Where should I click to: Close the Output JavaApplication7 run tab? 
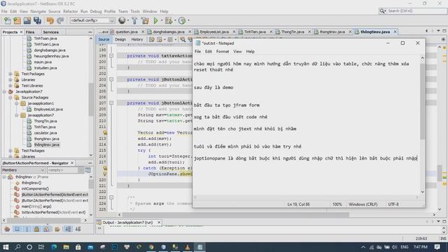point(159,223)
